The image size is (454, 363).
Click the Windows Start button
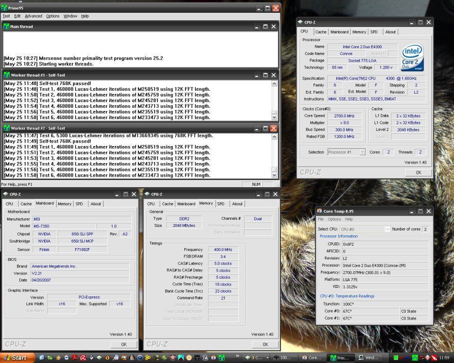point(17,357)
